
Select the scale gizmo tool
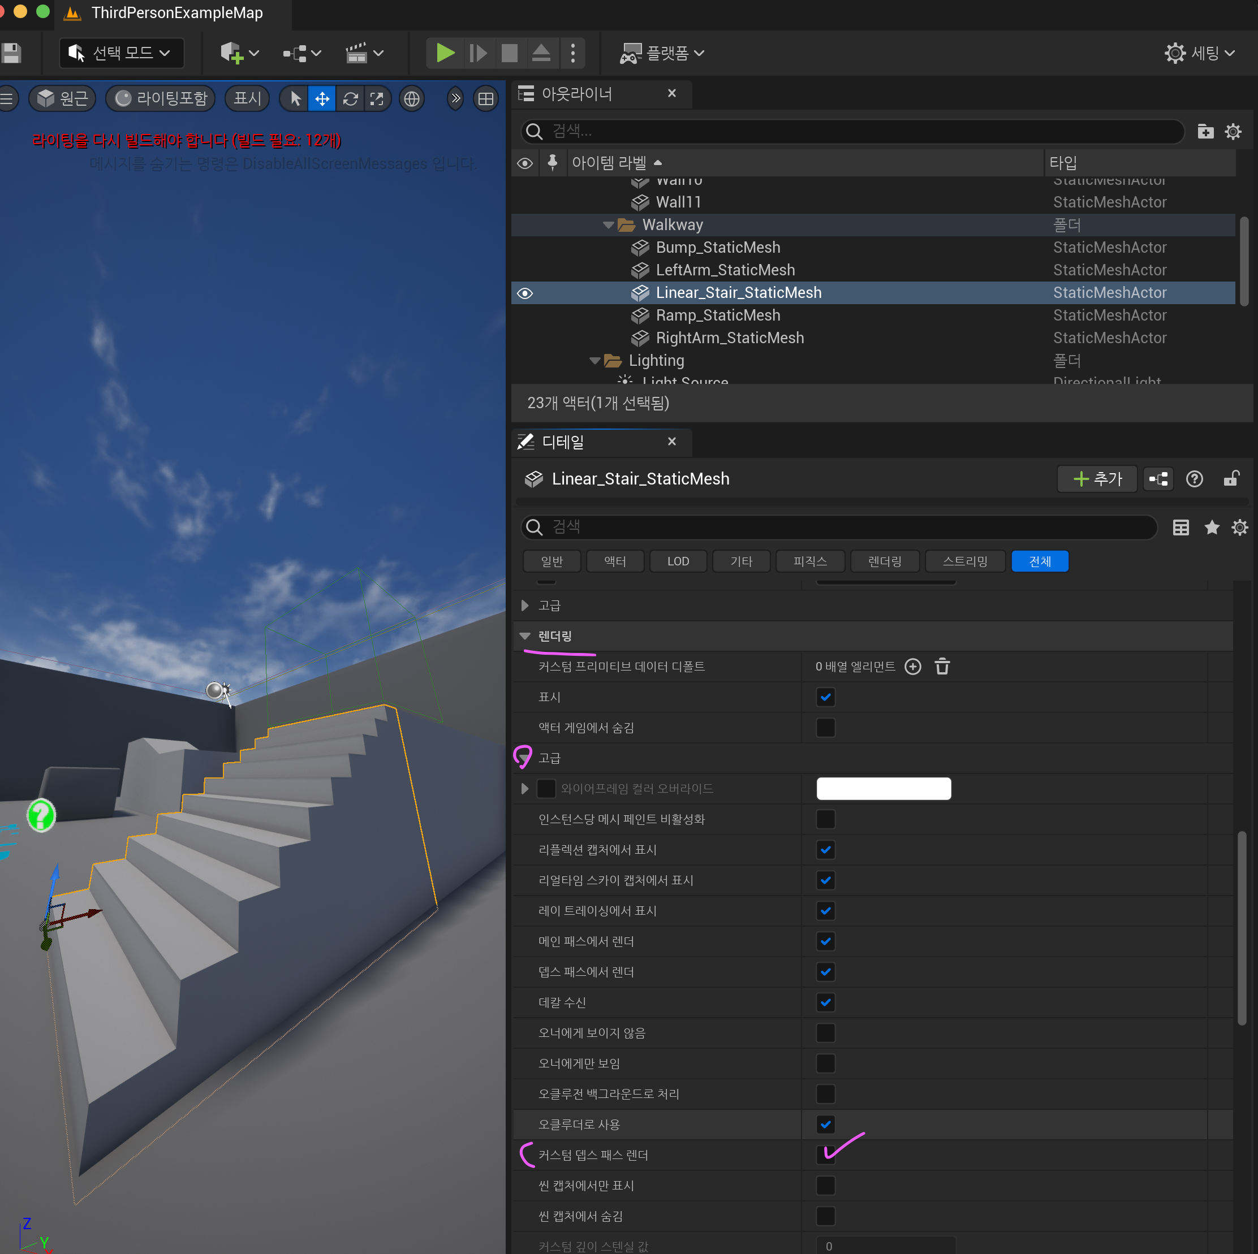pos(377,99)
